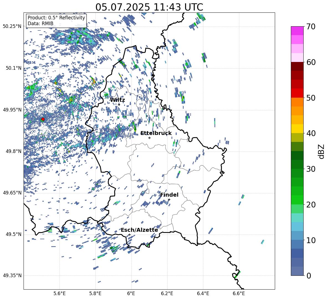Click the Ettelbruck city label
Image resolution: width=328 pixels, height=299 pixels.
pos(156,133)
